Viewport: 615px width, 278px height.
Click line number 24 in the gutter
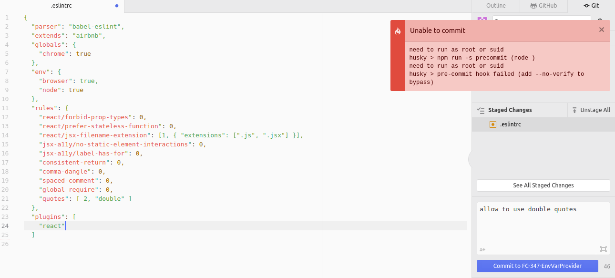[5, 226]
